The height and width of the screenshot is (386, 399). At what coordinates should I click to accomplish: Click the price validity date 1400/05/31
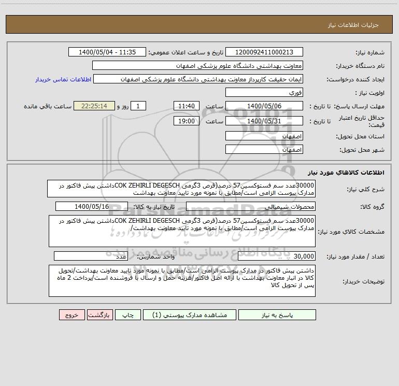tap(264, 121)
